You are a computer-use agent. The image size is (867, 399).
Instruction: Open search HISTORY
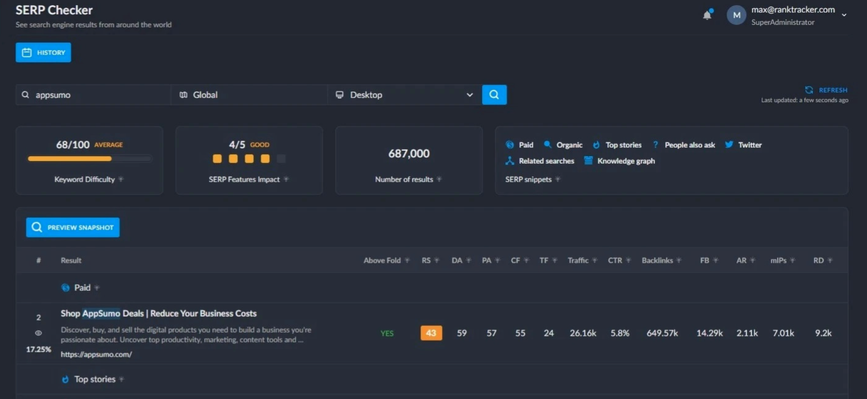tap(43, 52)
